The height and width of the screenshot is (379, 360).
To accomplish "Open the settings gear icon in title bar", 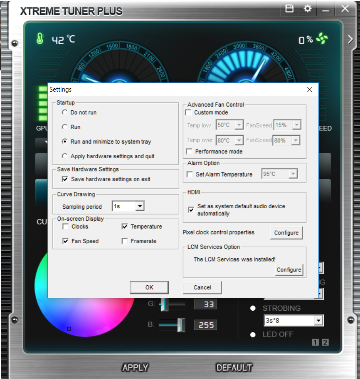I will click(307, 9).
